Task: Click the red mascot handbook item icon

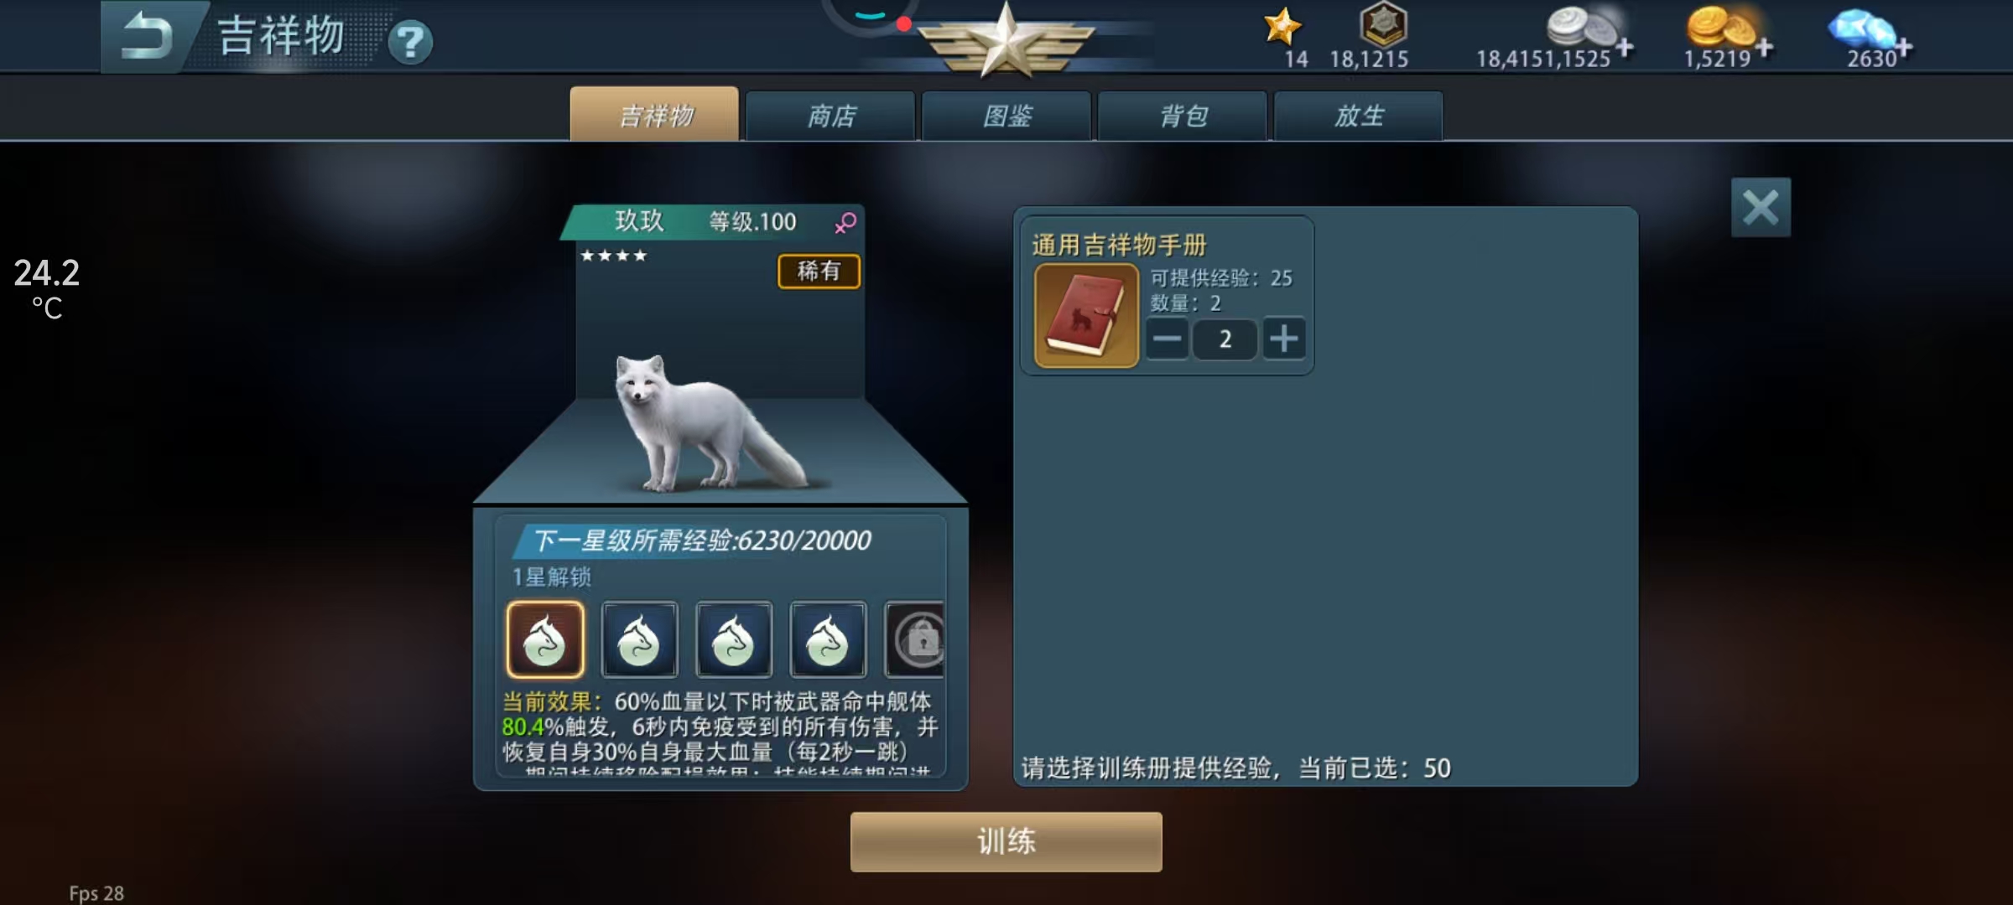Action: (1086, 316)
